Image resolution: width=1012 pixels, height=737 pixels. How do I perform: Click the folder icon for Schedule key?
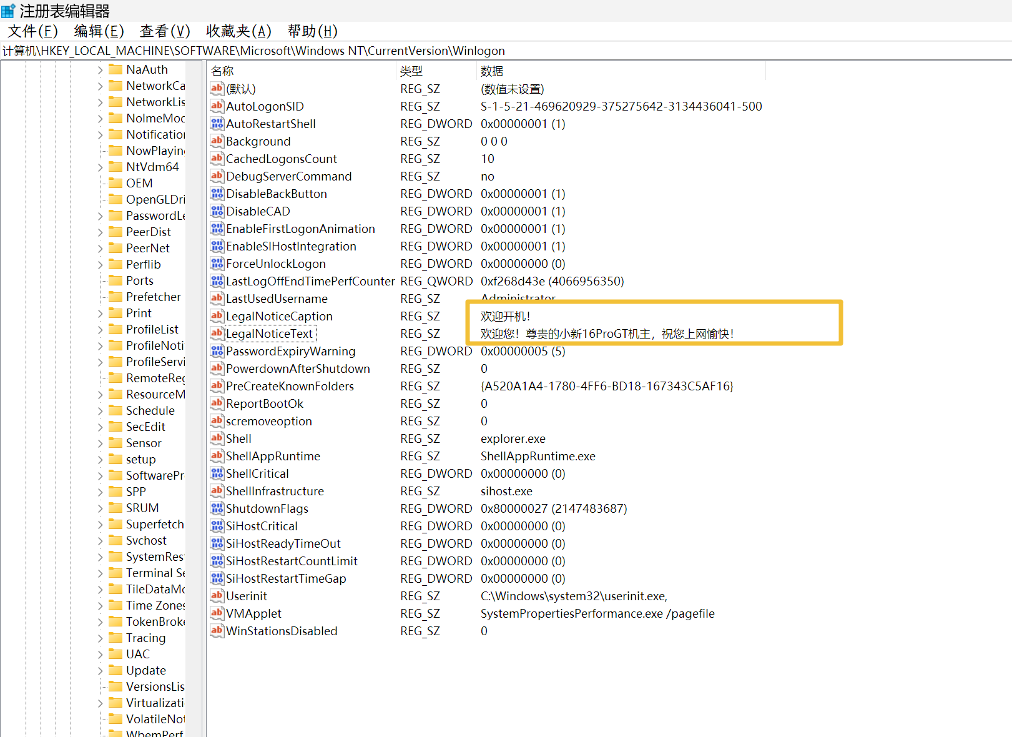(x=115, y=410)
